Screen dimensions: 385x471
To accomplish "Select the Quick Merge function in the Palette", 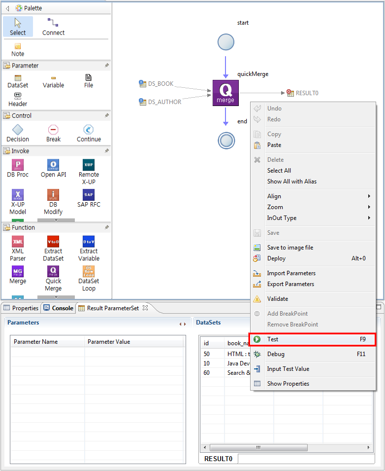I will (53, 279).
